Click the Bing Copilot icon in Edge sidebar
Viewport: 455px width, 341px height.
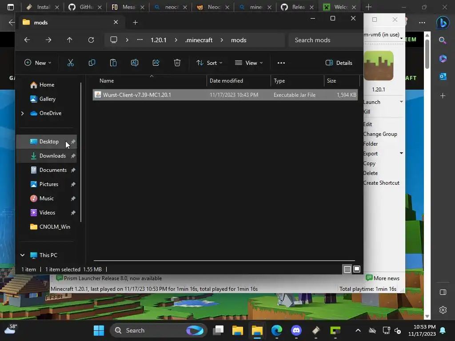(x=443, y=23)
